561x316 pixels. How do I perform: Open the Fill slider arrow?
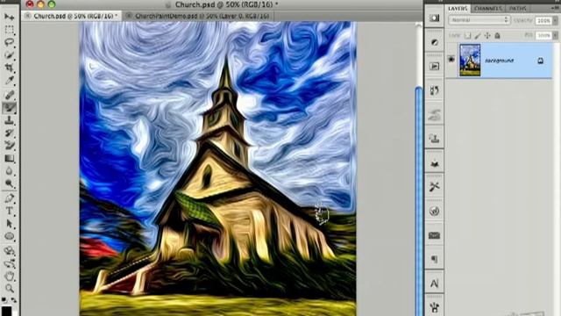coord(555,35)
